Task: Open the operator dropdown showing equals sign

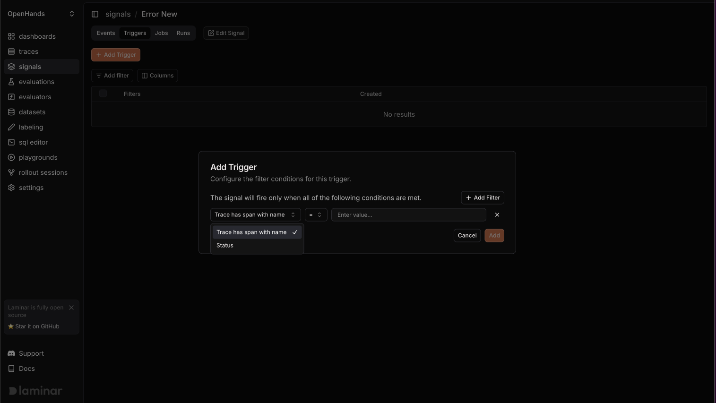Action: point(316,214)
